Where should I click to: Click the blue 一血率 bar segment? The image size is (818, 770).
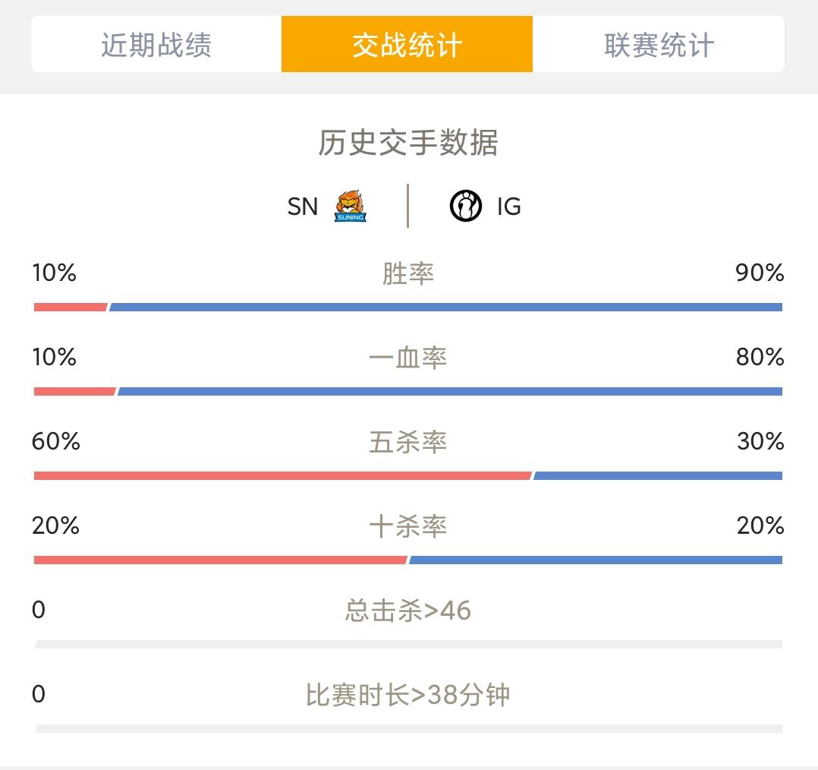[x=450, y=392]
